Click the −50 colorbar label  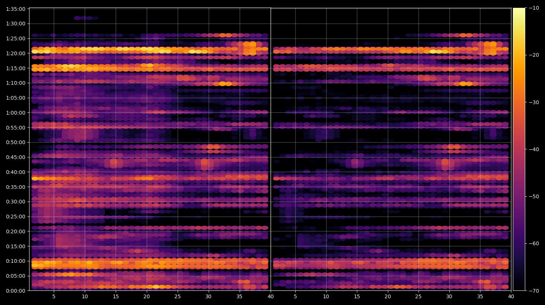point(534,196)
